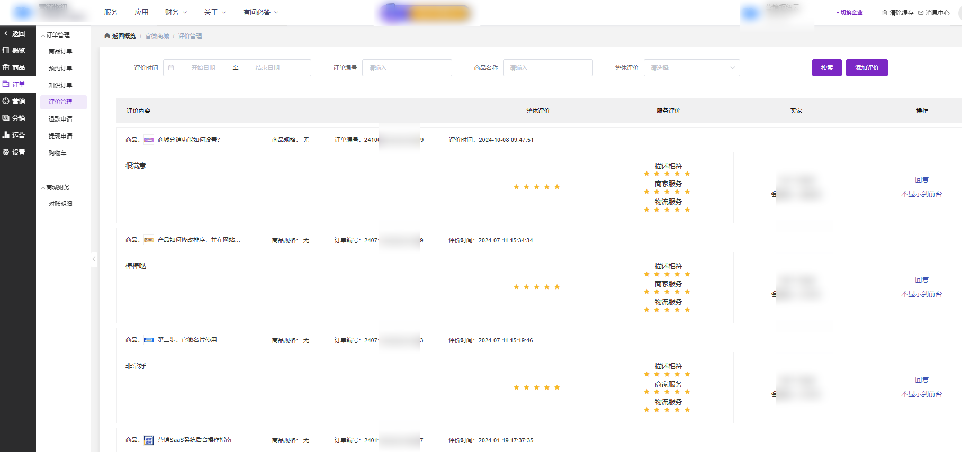Click 回复 for the 非常好 review

coord(922,380)
